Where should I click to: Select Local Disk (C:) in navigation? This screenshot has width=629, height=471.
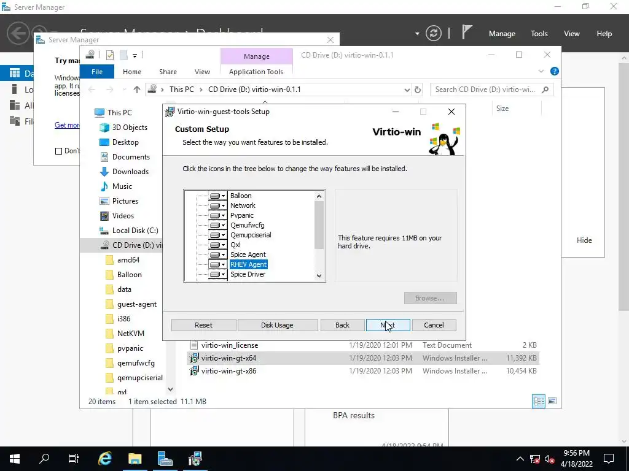click(x=129, y=231)
